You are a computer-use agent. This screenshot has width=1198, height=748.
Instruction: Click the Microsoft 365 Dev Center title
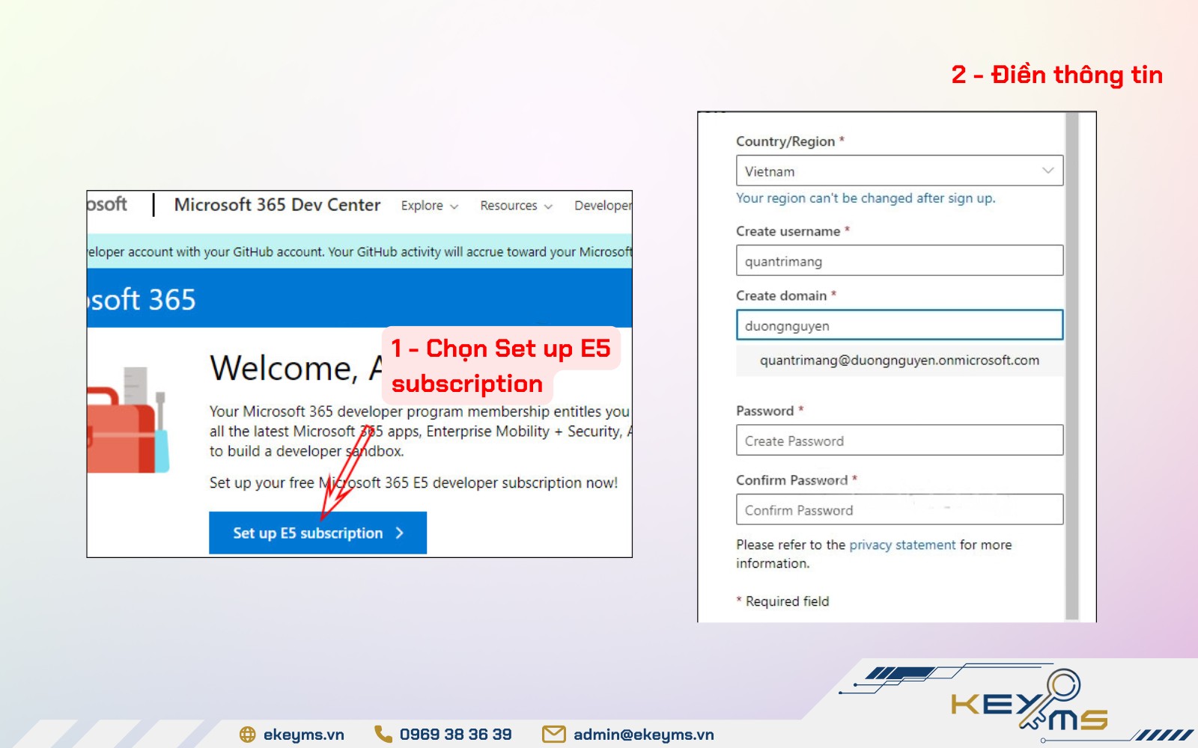click(277, 205)
